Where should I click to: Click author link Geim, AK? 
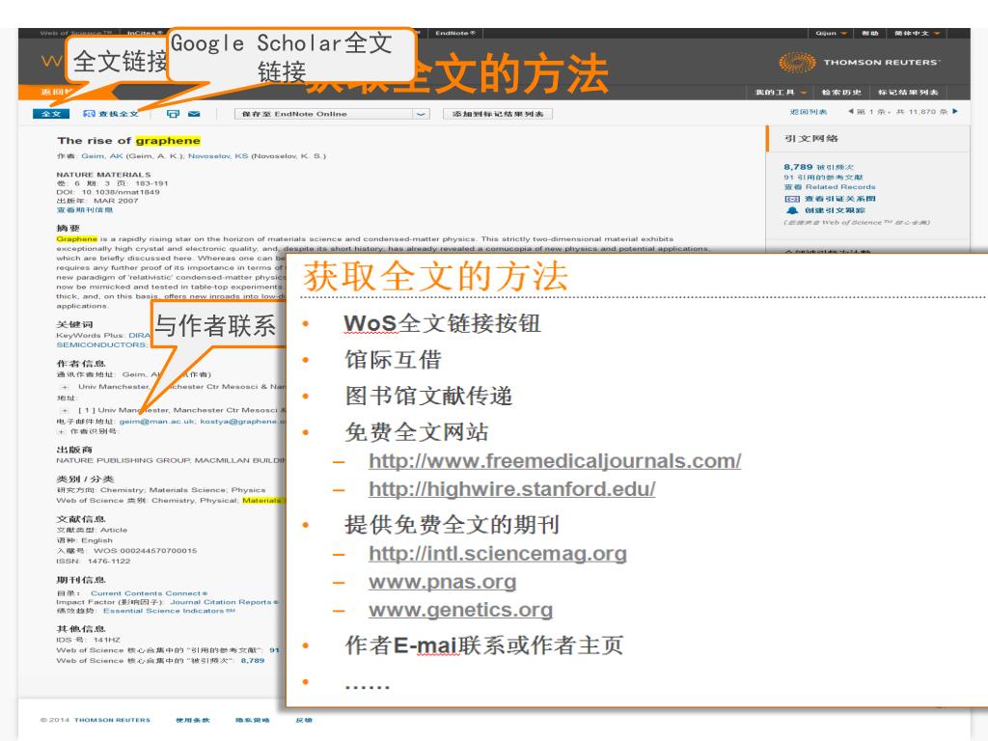pos(102,156)
